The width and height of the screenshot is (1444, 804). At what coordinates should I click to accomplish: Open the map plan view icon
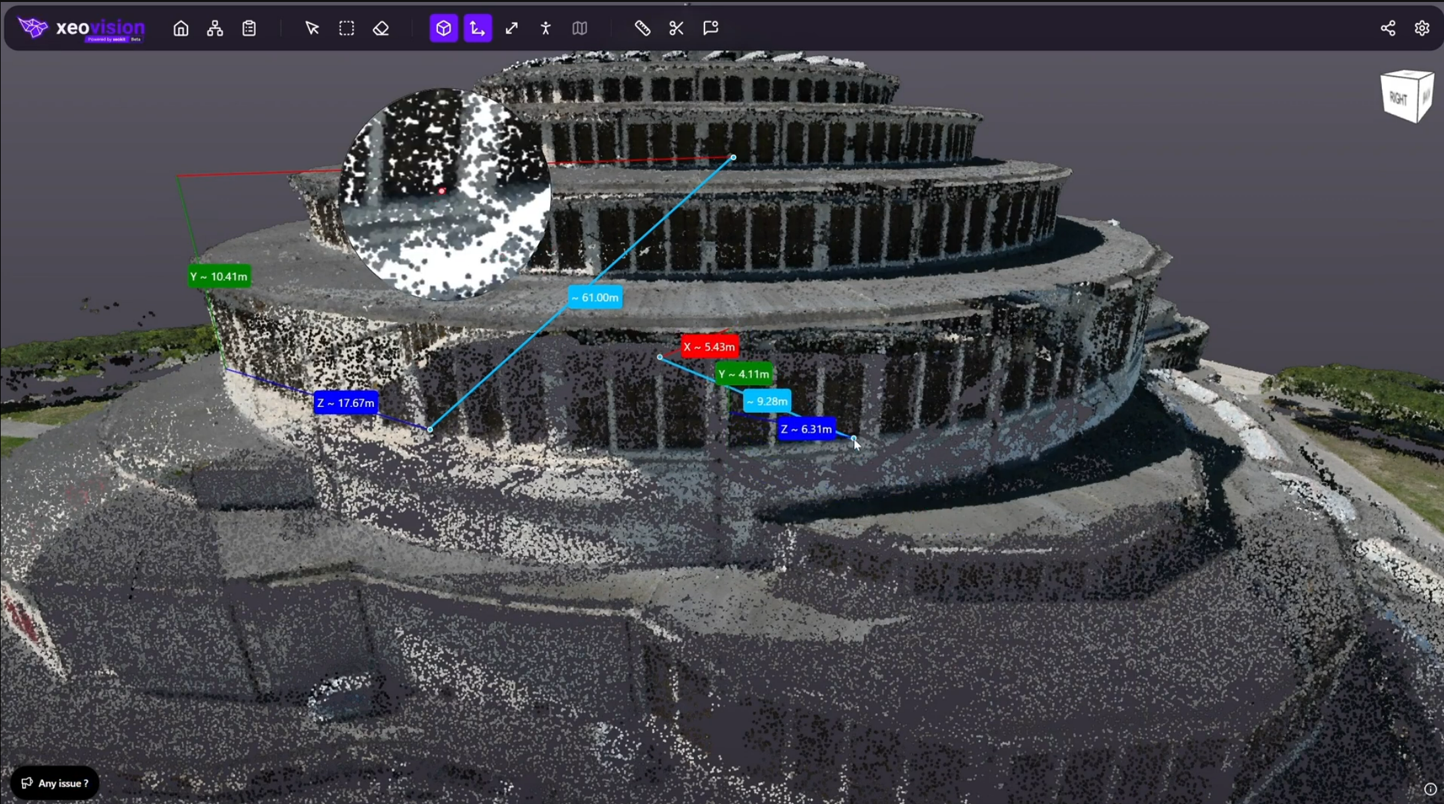[580, 28]
